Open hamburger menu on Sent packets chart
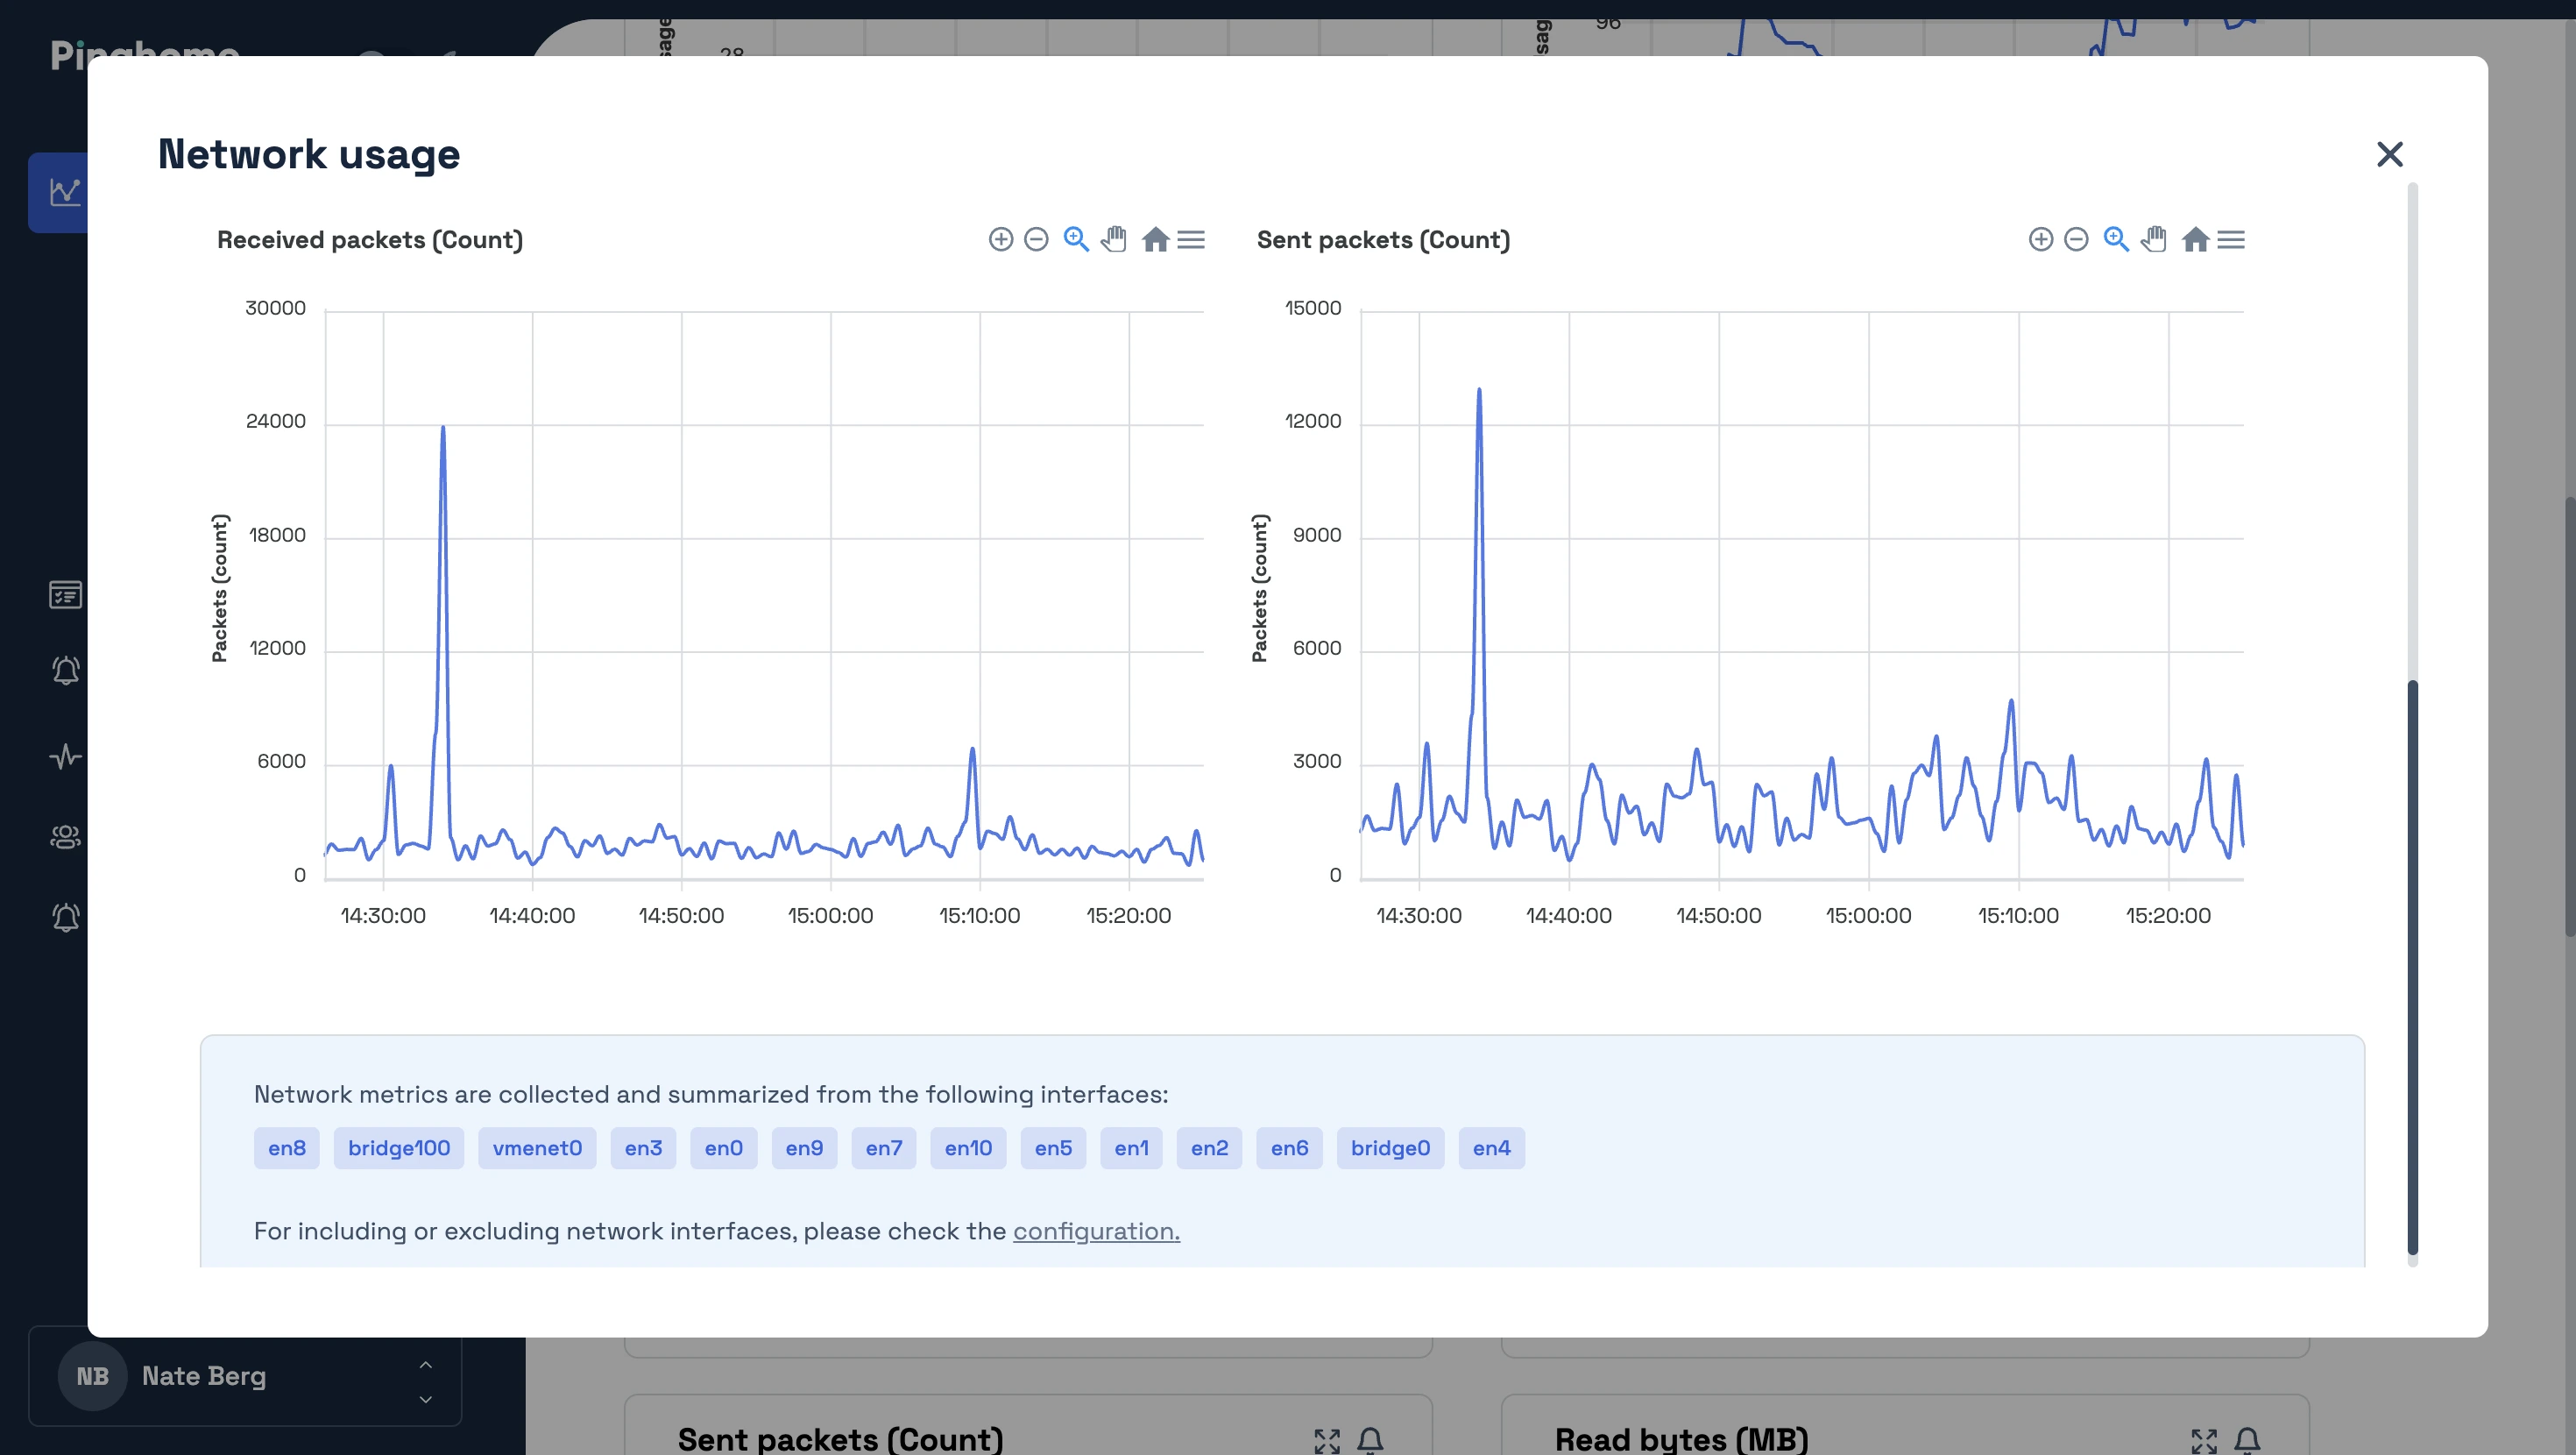This screenshot has height=1455, width=2576. point(2231,239)
